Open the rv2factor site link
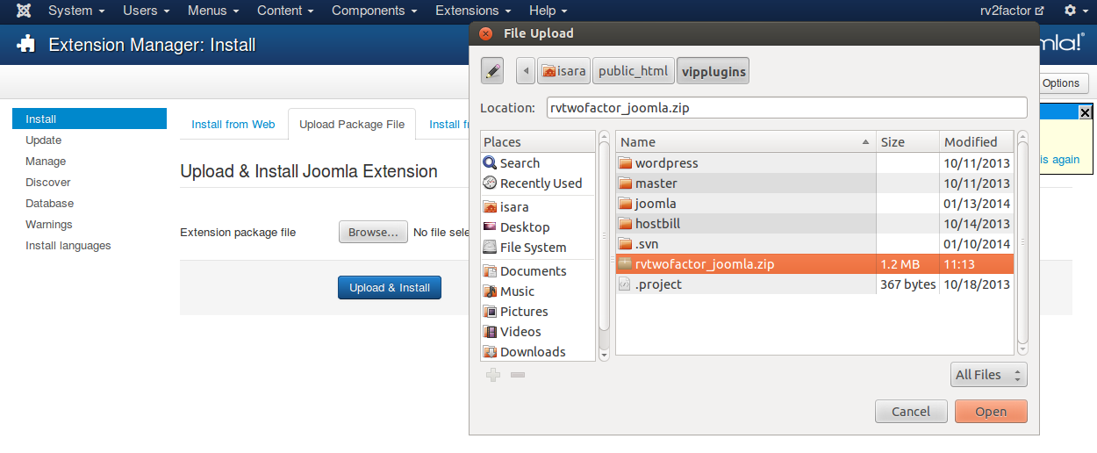Viewport: 1097px width, 453px height. pyautogui.click(x=1012, y=11)
